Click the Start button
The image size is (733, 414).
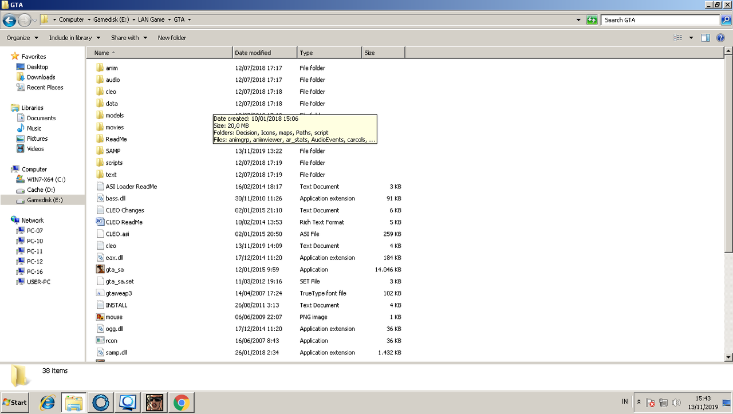pos(15,403)
